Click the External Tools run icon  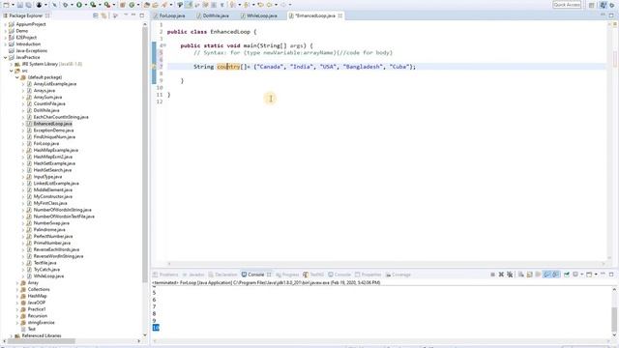pos(107,5)
